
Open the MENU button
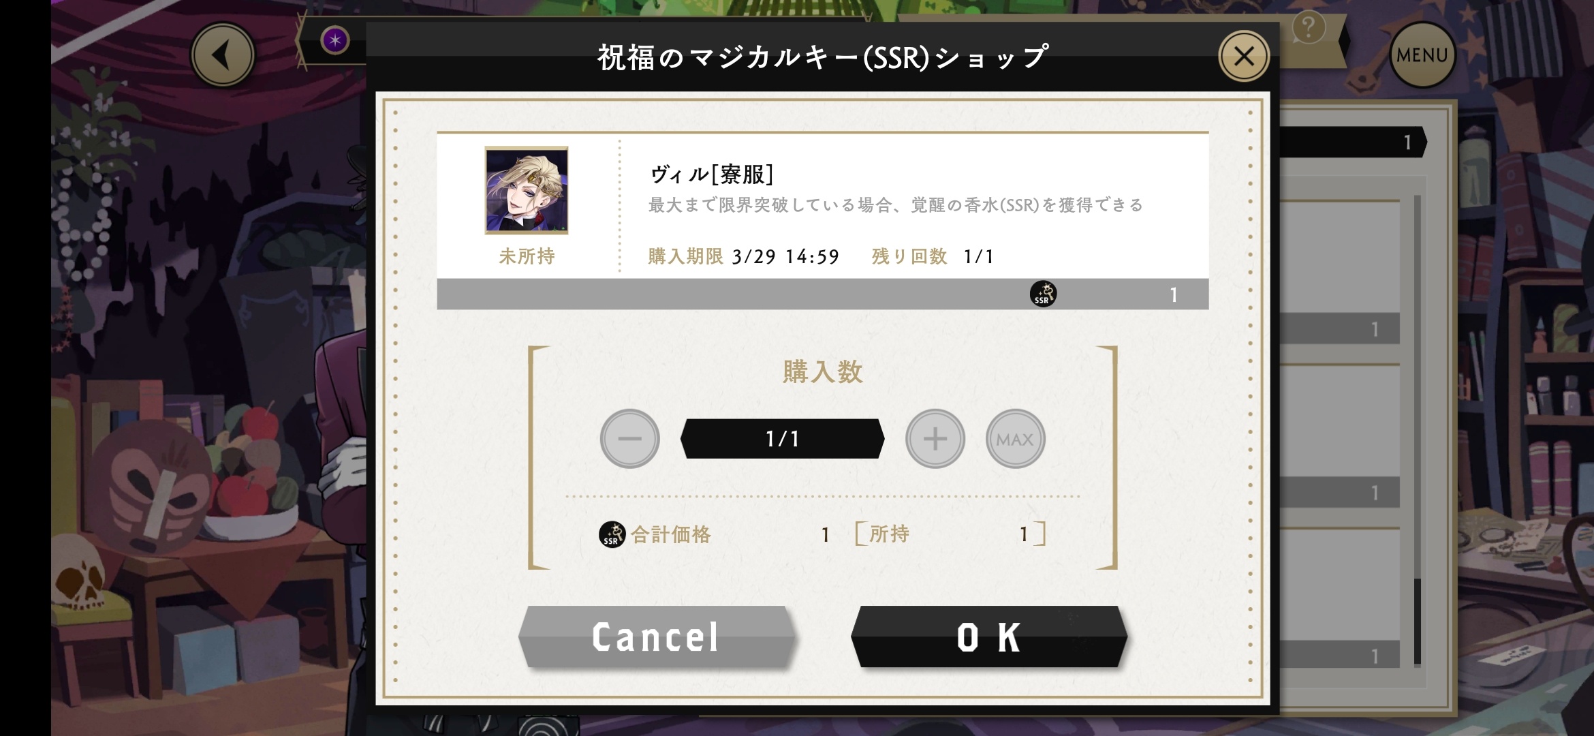pyautogui.click(x=1422, y=55)
